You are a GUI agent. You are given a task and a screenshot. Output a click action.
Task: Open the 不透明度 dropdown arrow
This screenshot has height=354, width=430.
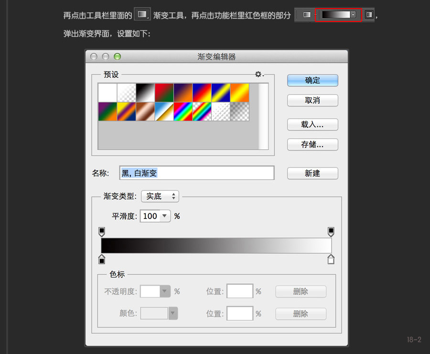click(x=165, y=292)
